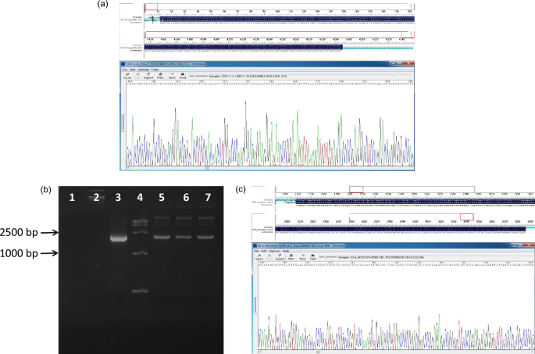Open the File menu in the 7207-1-4 Chromas window
The image size is (535, 354).
coord(124,70)
